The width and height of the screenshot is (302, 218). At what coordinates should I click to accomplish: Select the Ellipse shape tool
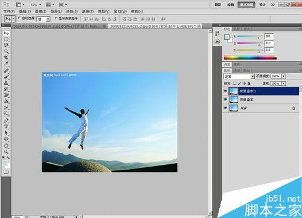tap(6, 139)
